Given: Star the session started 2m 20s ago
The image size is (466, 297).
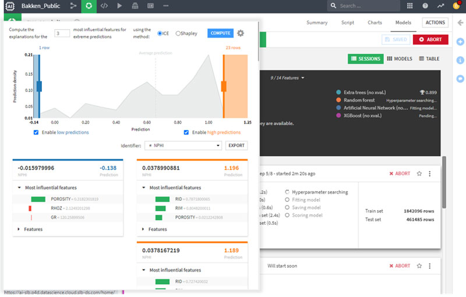Looking at the screenshot, I should [x=419, y=173].
